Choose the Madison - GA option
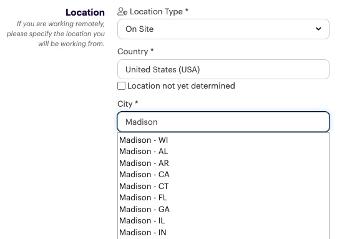 223,209
